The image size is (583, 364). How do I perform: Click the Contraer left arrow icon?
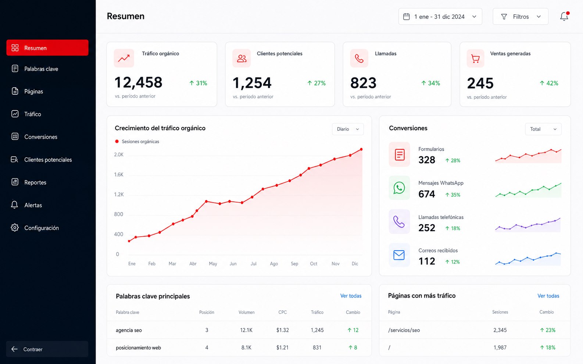click(x=15, y=349)
